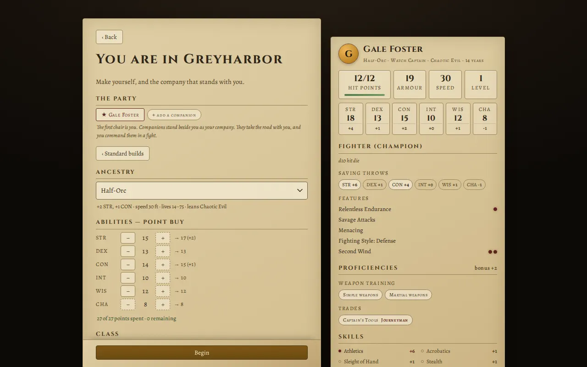Click the CON +4 saving throw chip
Viewport: 587px width, 367px height.
(400, 185)
